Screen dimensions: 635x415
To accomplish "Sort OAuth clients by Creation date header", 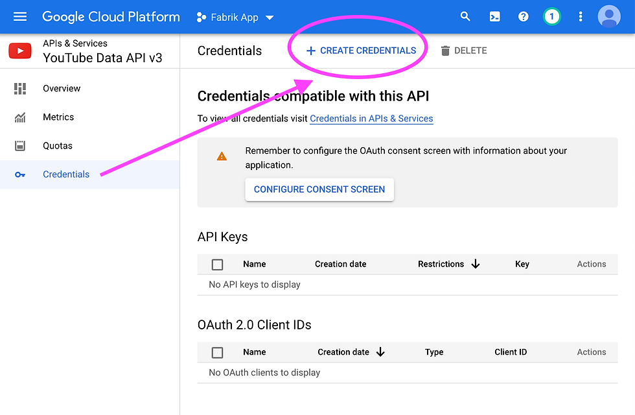I will click(343, 352).
